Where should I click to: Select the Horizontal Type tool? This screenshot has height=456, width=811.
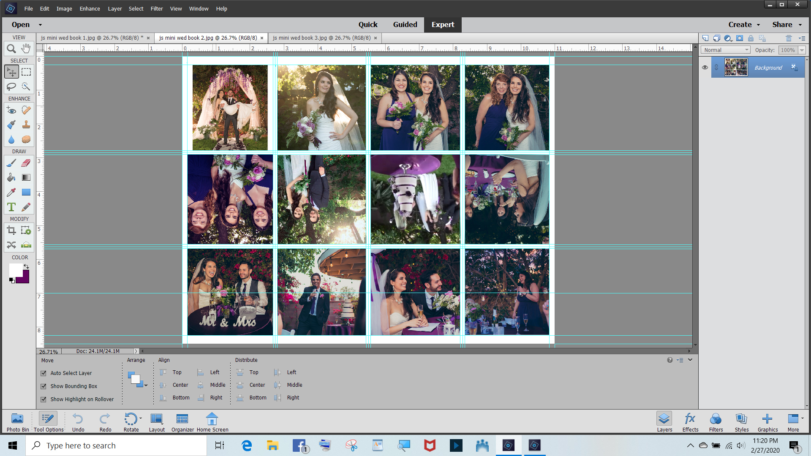(x=11, y=207)
